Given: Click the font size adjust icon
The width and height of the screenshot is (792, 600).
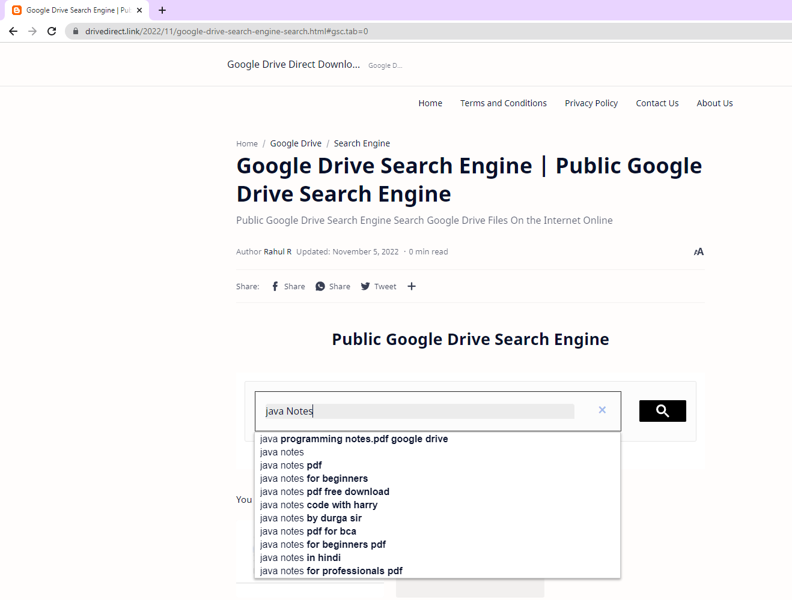Looking at the screenshot, I should 699,251.
